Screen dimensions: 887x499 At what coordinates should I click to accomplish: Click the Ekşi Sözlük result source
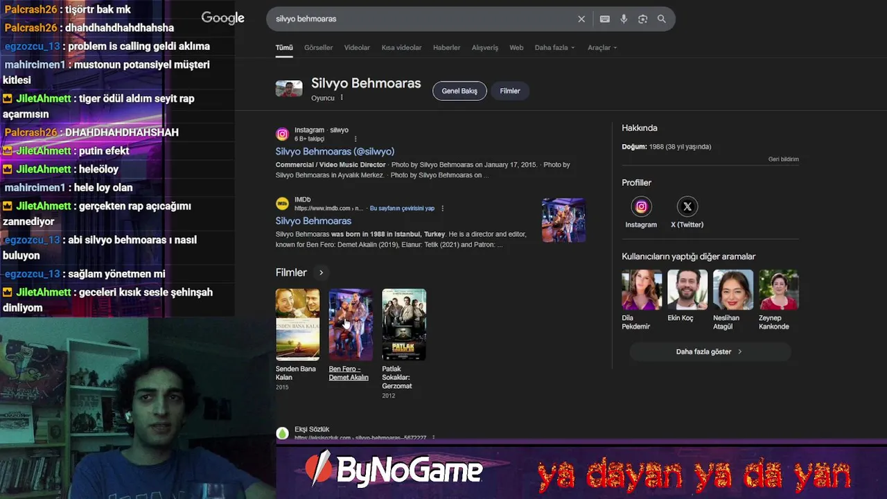(312, 430)
